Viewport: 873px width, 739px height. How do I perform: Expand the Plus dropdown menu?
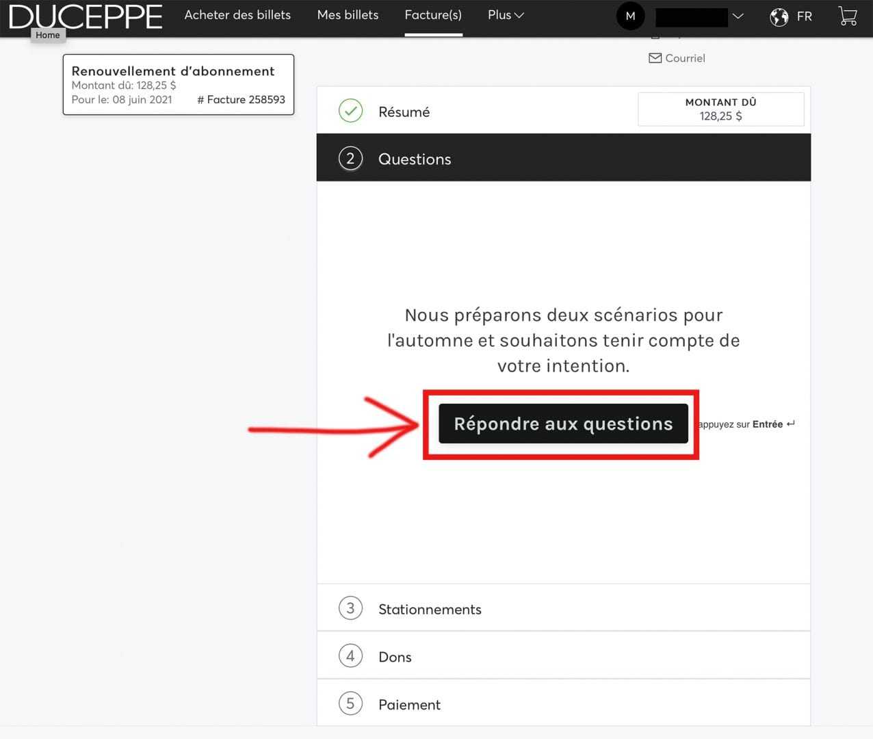tap(506, 15)
